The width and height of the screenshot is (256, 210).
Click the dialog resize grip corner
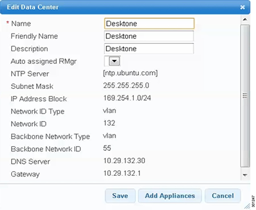click(x=247, y=207)
